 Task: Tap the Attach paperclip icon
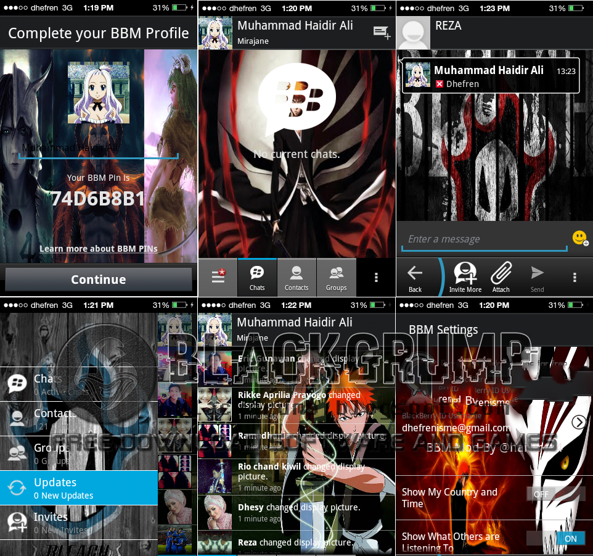click(501, 278)
